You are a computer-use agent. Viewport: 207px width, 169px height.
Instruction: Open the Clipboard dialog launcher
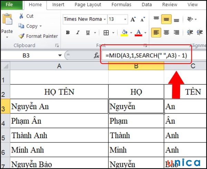coord(57,45)
